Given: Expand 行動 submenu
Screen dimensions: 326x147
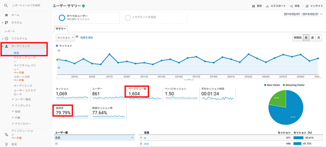Looking at the screenshot, I should tap(13, 117).
